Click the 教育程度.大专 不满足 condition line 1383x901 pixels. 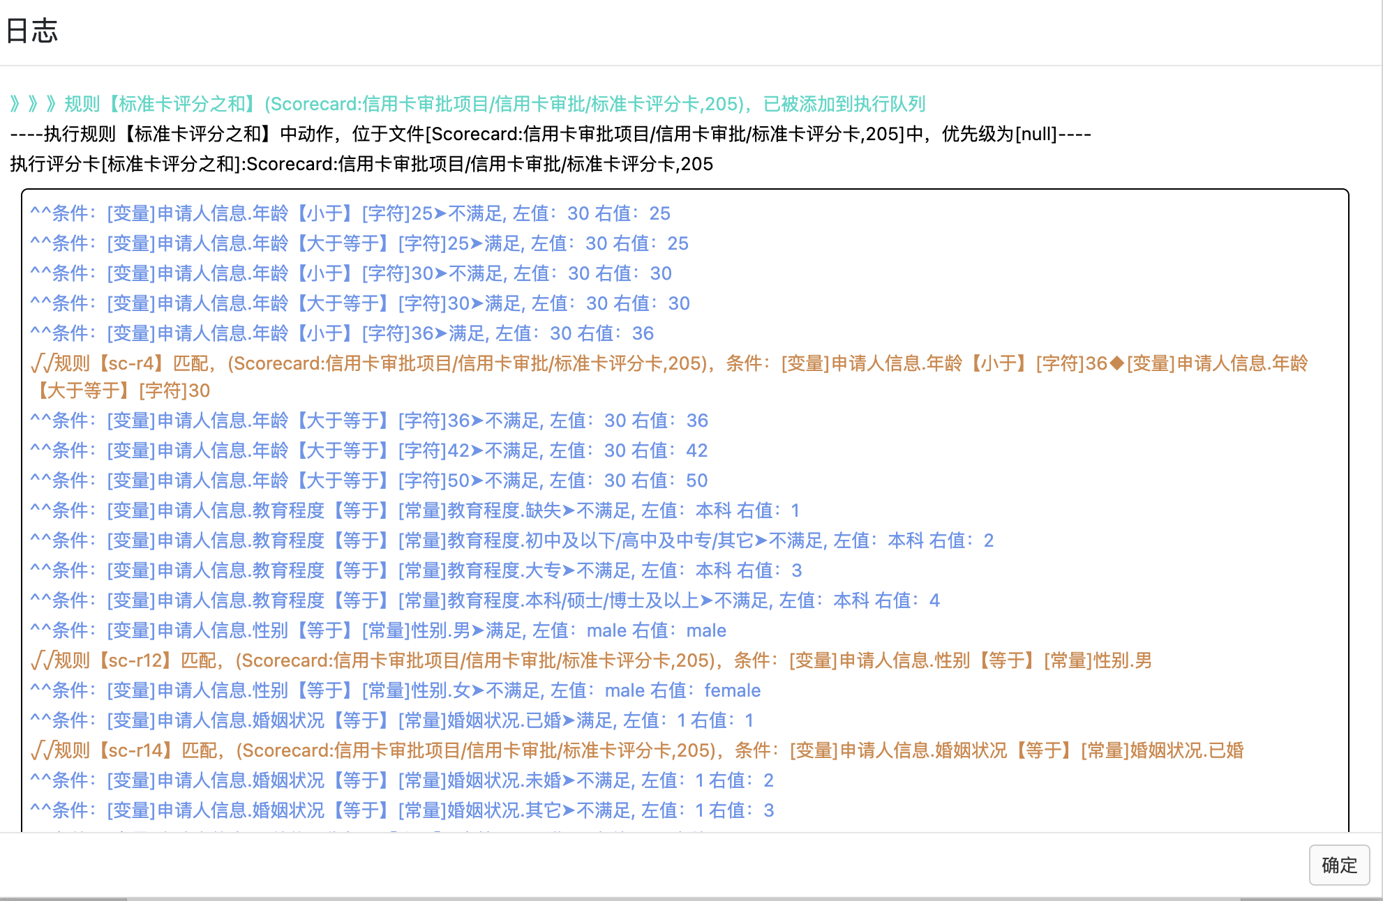pyautogui.click(x=416, y=570)
